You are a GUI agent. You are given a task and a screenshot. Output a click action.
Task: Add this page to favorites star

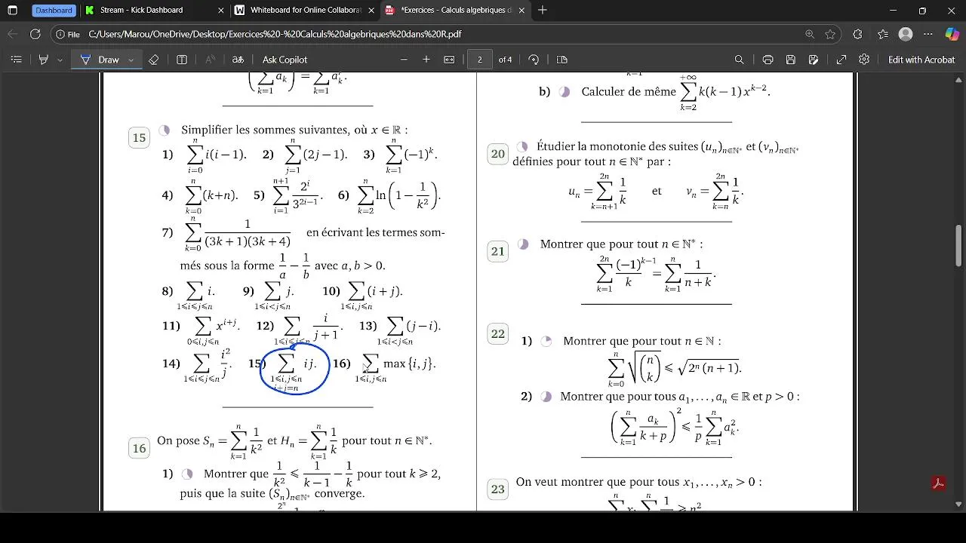pos(830,34)
